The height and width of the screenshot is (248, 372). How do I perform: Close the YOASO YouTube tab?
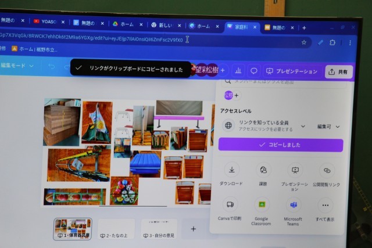point(63,22)
